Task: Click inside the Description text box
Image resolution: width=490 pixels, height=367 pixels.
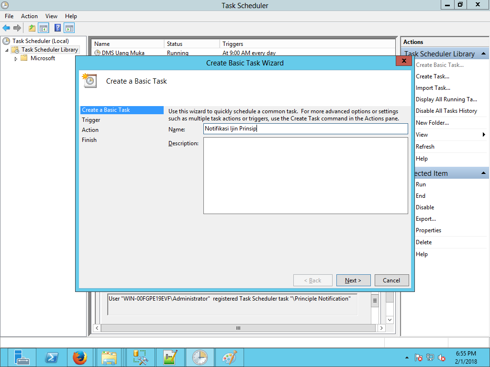Action: click(x=305, y=175)
